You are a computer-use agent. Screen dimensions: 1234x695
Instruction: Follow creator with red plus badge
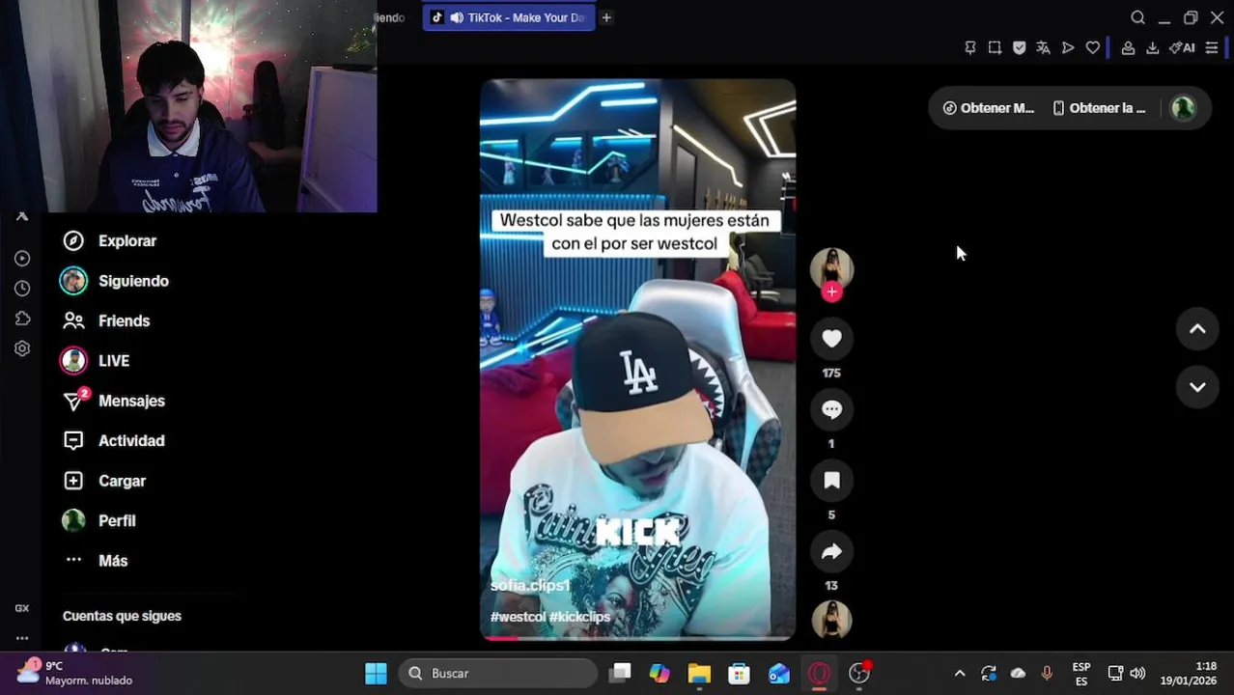[x=831, y=292]
